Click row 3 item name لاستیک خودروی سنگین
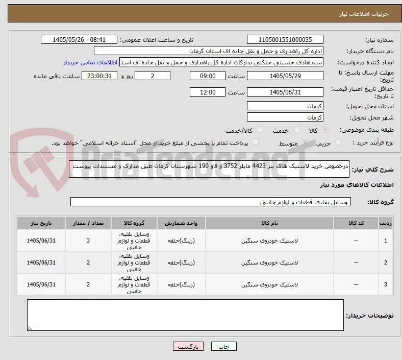The height and width of the screenshot is (360, 402). tap(269, 284)
